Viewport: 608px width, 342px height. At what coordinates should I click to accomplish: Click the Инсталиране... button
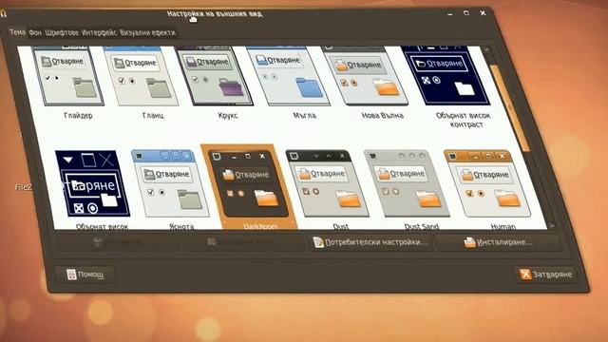coord(498,242)
